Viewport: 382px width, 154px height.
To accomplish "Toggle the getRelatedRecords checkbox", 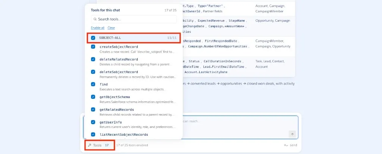I will pyautogui.click(x=93, y=109).
